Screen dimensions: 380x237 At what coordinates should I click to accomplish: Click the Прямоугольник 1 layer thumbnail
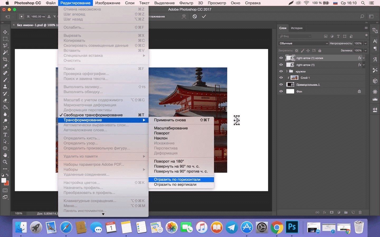click(x=290, y=85)
